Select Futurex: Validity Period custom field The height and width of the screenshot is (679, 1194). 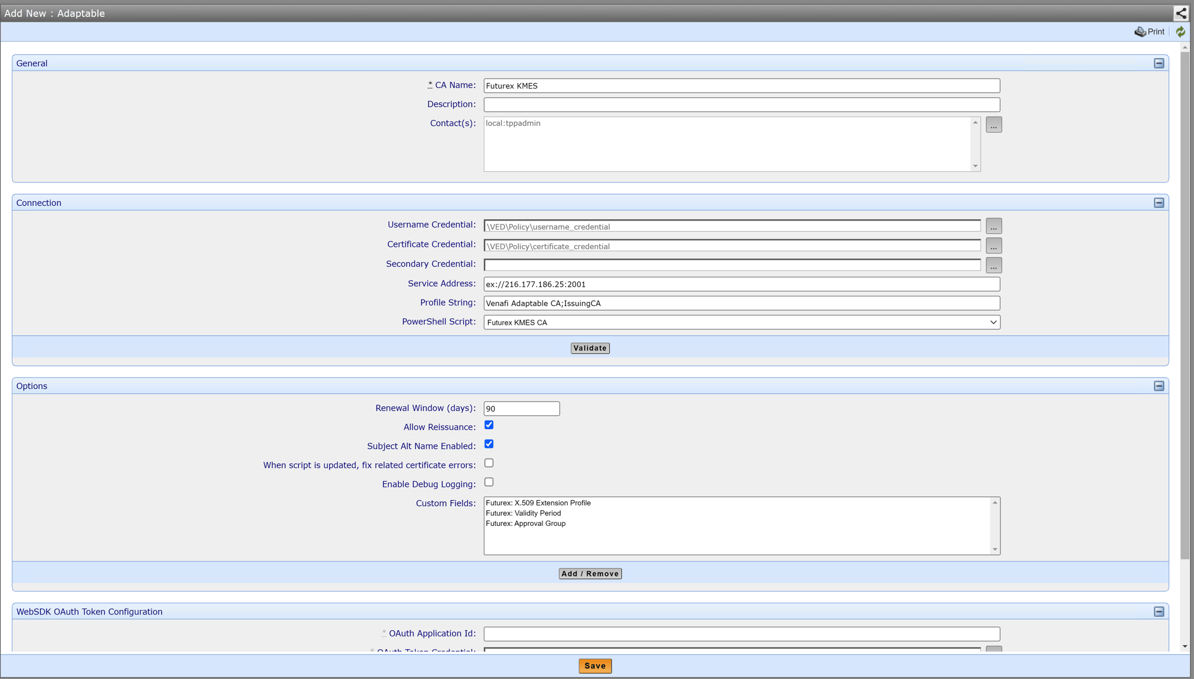(523, 513)
